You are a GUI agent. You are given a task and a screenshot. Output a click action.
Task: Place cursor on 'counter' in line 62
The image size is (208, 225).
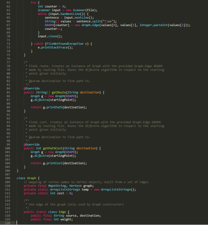(x=51, y=6)
